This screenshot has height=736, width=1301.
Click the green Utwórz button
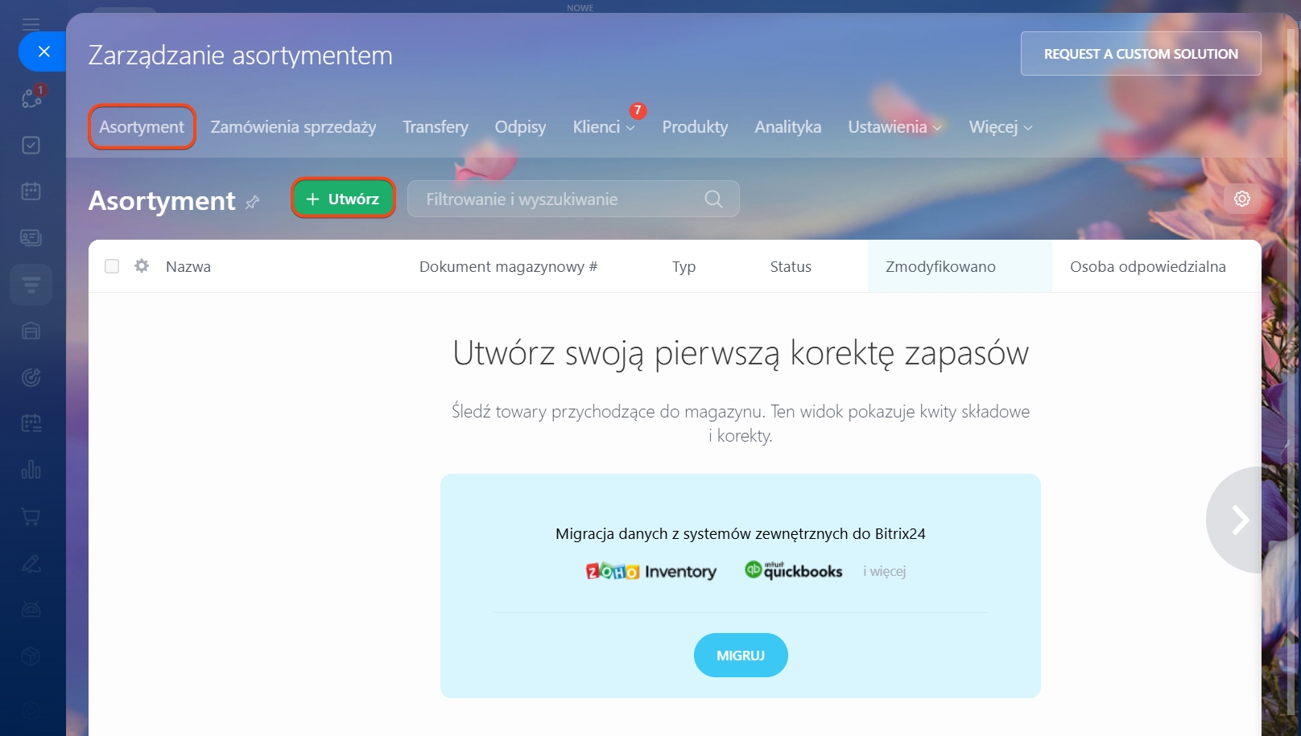343,199
